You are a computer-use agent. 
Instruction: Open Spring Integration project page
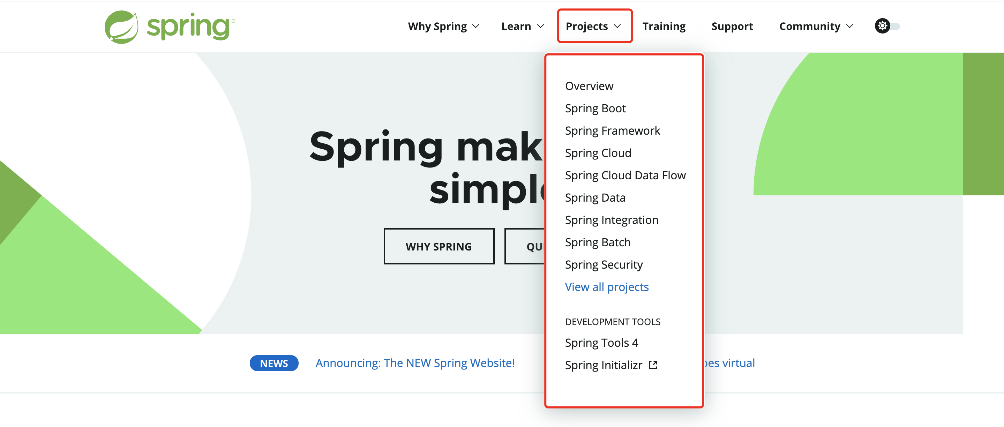pyautogui.click(x=611, y=220)
